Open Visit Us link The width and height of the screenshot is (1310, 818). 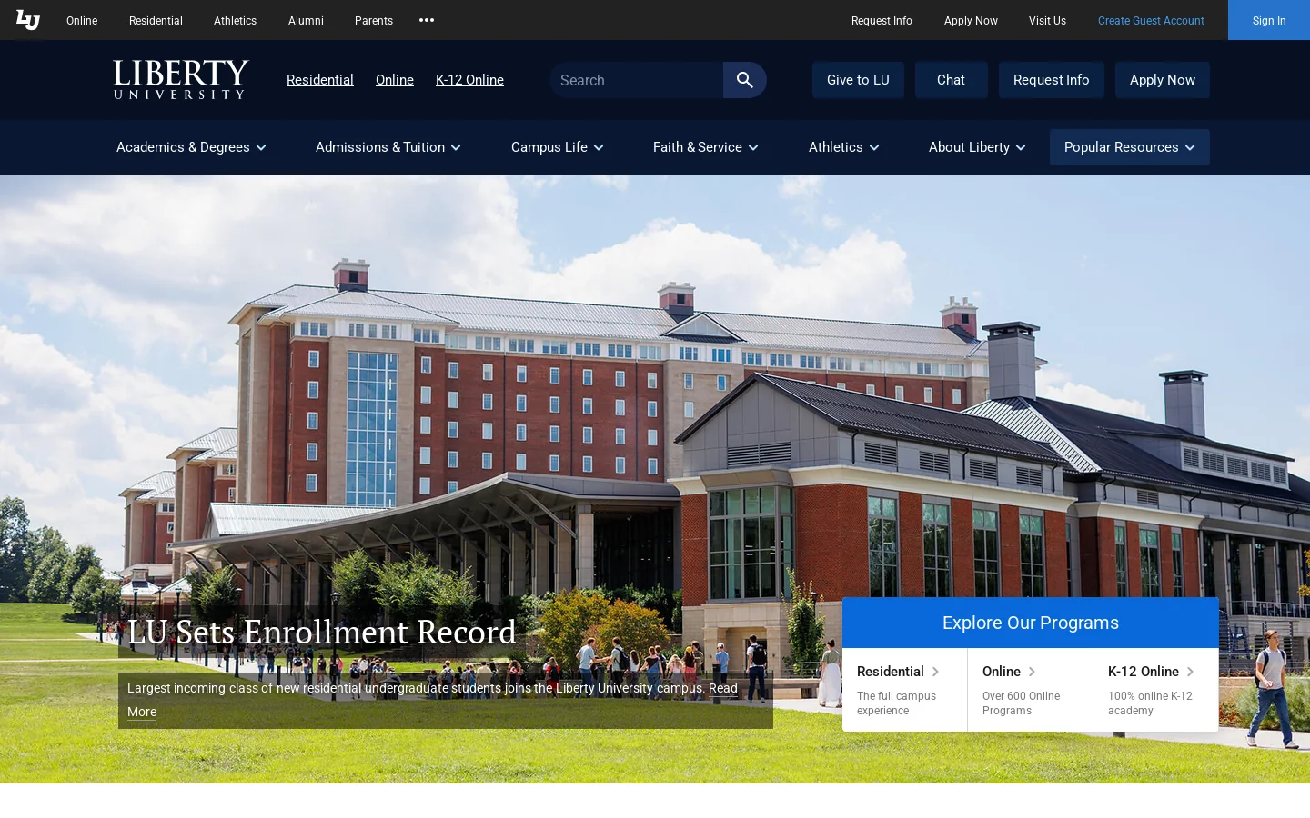[1047, 20]
